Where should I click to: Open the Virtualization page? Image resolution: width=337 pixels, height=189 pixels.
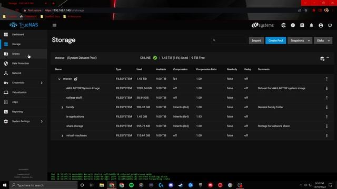[24, 92]
